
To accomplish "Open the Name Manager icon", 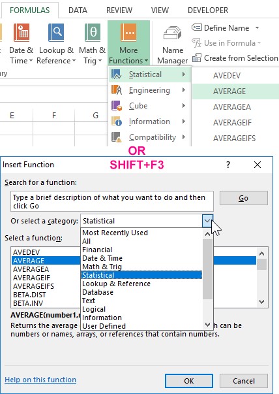I will tap(173, 33).
